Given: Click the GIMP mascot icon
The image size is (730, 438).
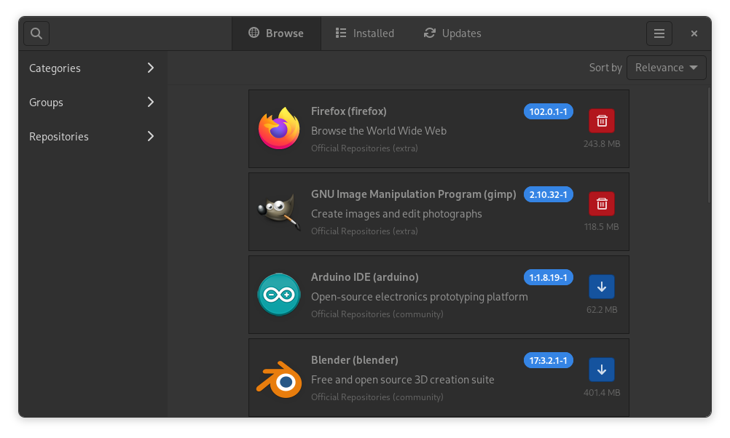Looking at the screenshot, I should pos(279,212).
